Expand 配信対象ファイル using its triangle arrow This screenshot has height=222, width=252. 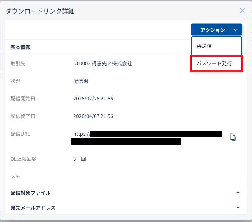pyautogui.click(x=238, y=192)
